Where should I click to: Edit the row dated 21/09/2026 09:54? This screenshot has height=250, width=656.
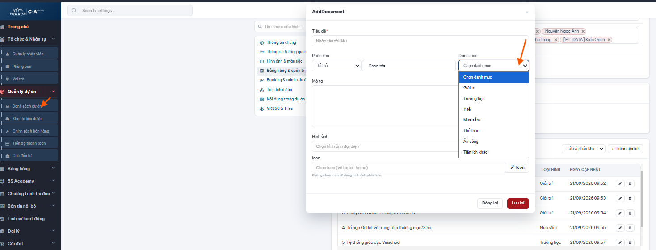point(620,212)
